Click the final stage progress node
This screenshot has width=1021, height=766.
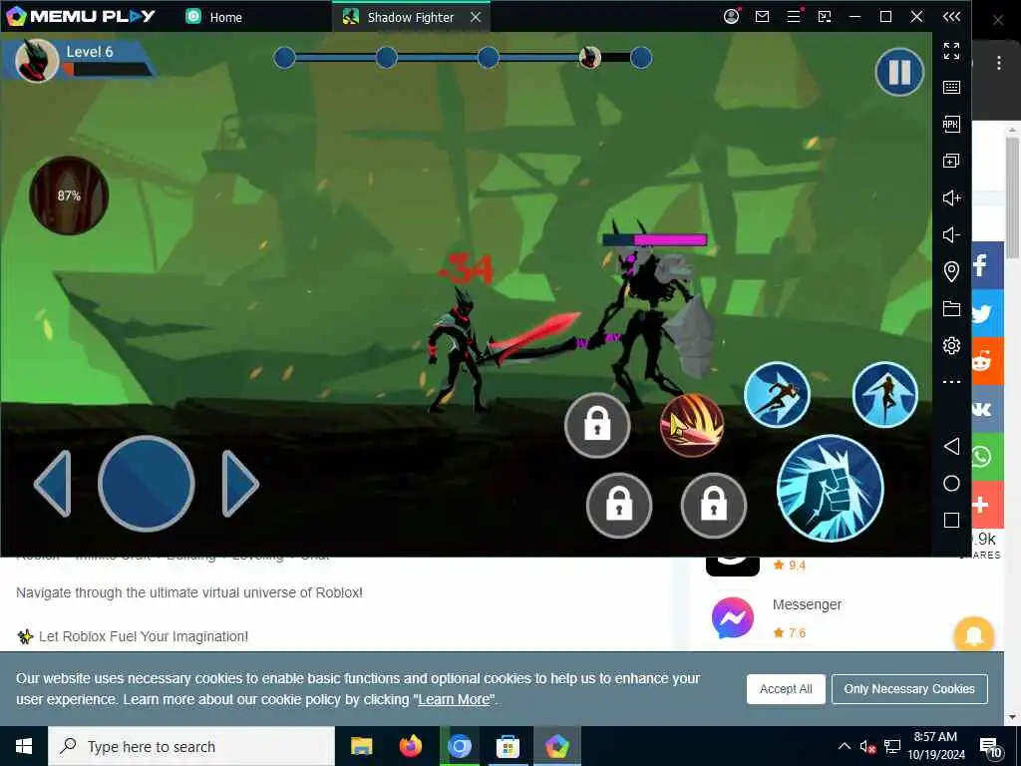641,57
